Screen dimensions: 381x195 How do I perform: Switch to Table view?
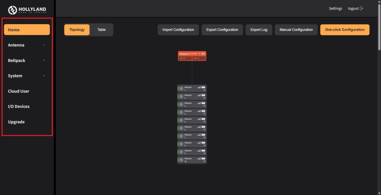pos(101,30)
